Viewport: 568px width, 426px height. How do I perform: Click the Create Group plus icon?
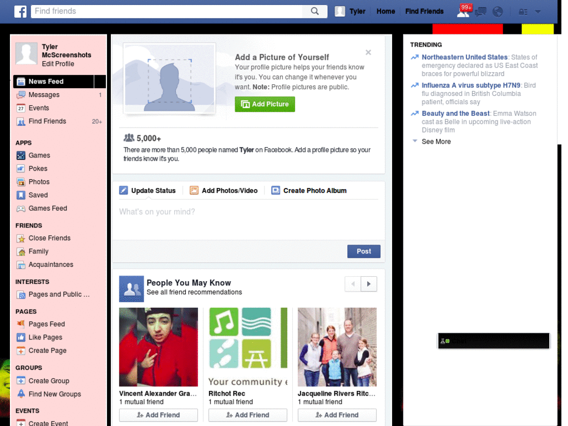click(21, 381)
